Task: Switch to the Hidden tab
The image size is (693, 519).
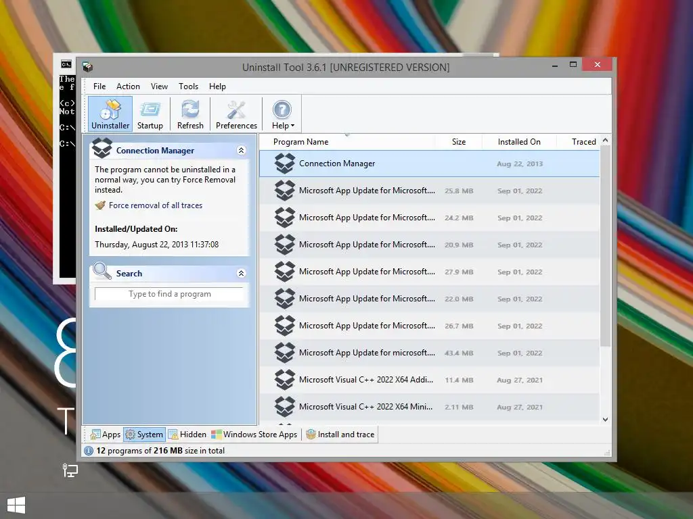Action: click(187, 435)
